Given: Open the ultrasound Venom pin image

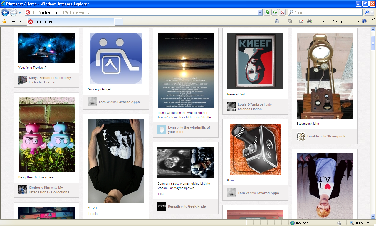Looking at the screenshot, I should pos(186,163).
